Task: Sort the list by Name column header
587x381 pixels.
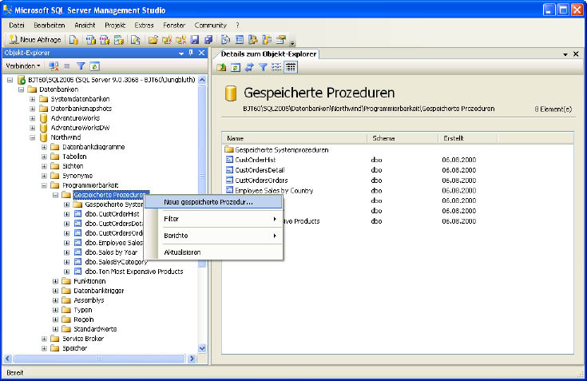Action: [295, 138]
